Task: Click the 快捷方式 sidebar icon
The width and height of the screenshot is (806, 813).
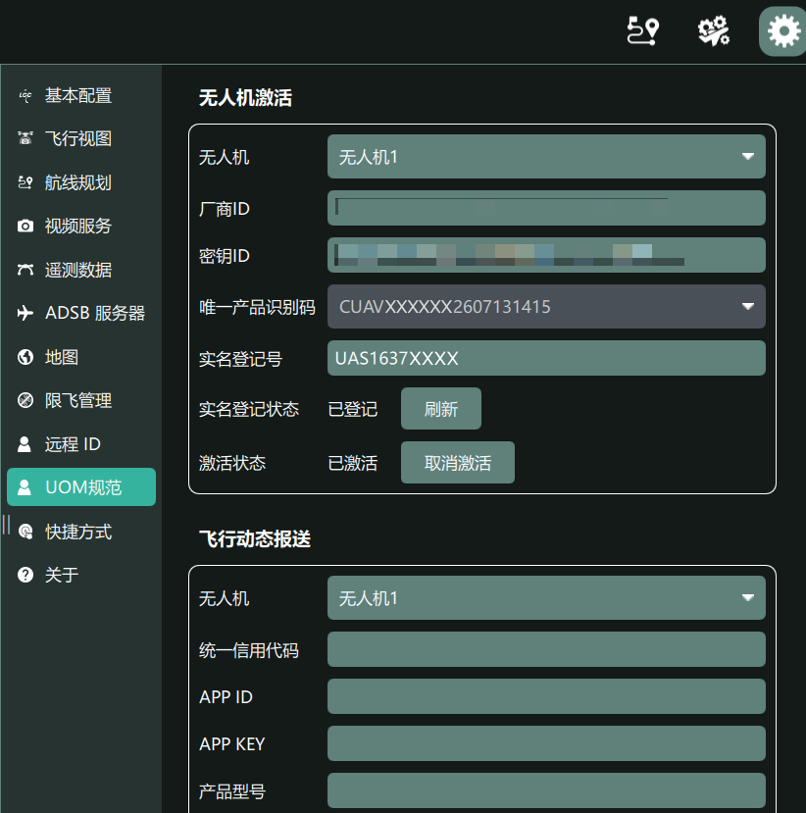Action: 25,532
